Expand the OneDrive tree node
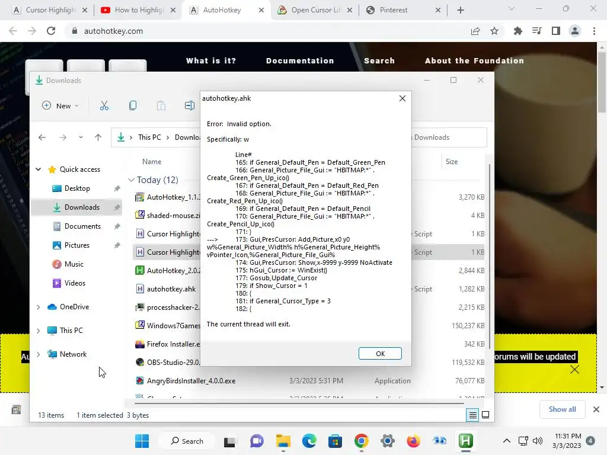Image resolution: width=607 pixels, height=455 pixels. tap(39, 307)
